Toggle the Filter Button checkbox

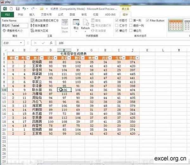click(x=147, y=20)
